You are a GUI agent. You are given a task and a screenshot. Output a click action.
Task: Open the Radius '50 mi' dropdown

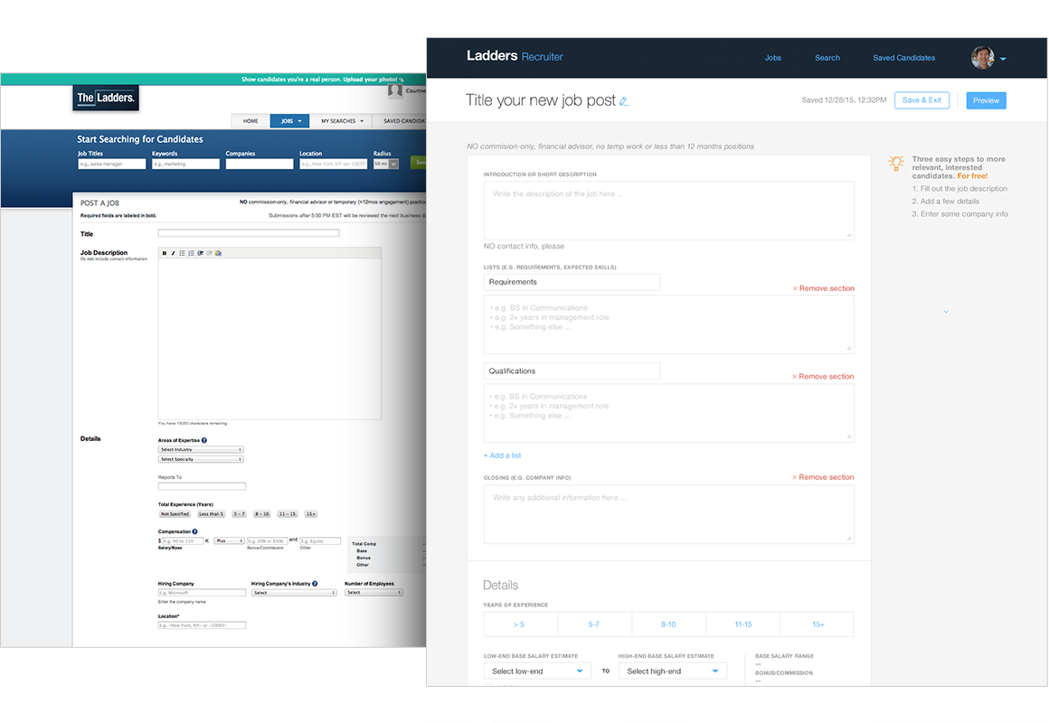click(386, 164)
